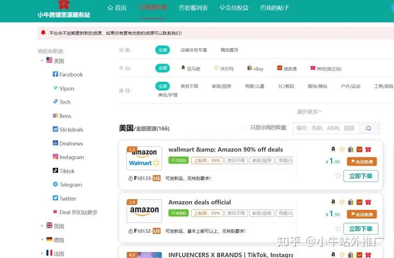Click the 速卖通 icon on Amazon deals official

(360, 202)
